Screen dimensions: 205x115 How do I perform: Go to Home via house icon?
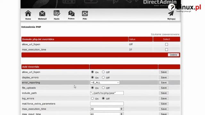[x=28, y=13]
